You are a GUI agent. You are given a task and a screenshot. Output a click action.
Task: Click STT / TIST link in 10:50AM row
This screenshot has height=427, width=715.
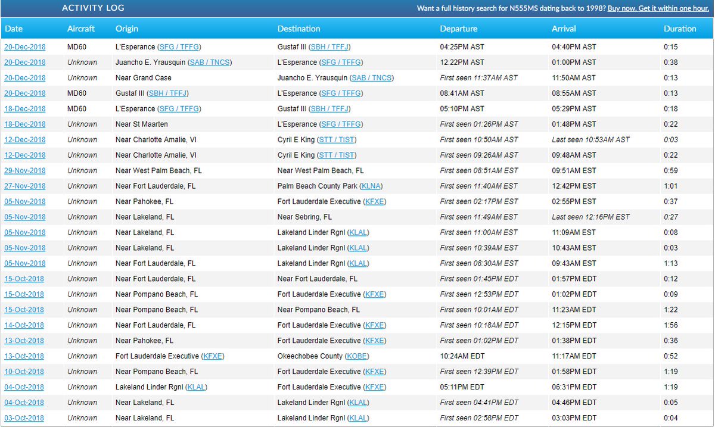tap(337, 140)
